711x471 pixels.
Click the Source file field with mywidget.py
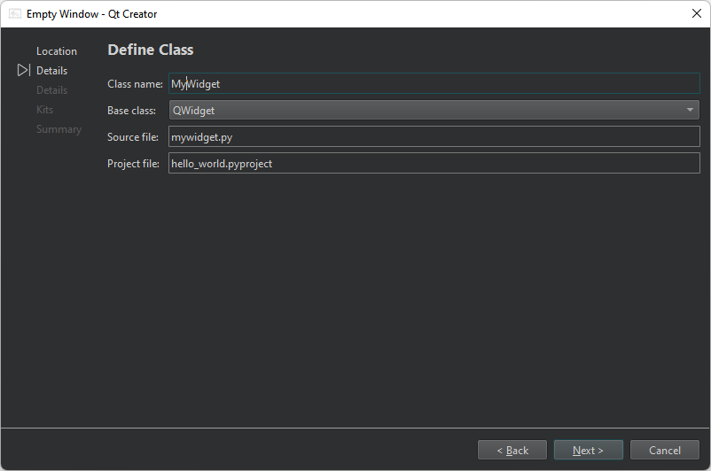click(434, 137)
